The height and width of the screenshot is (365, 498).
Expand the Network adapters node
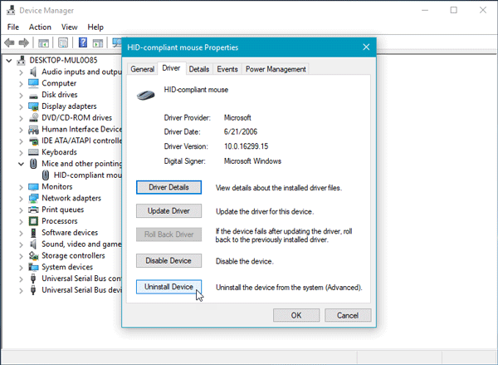coord(21,199)
